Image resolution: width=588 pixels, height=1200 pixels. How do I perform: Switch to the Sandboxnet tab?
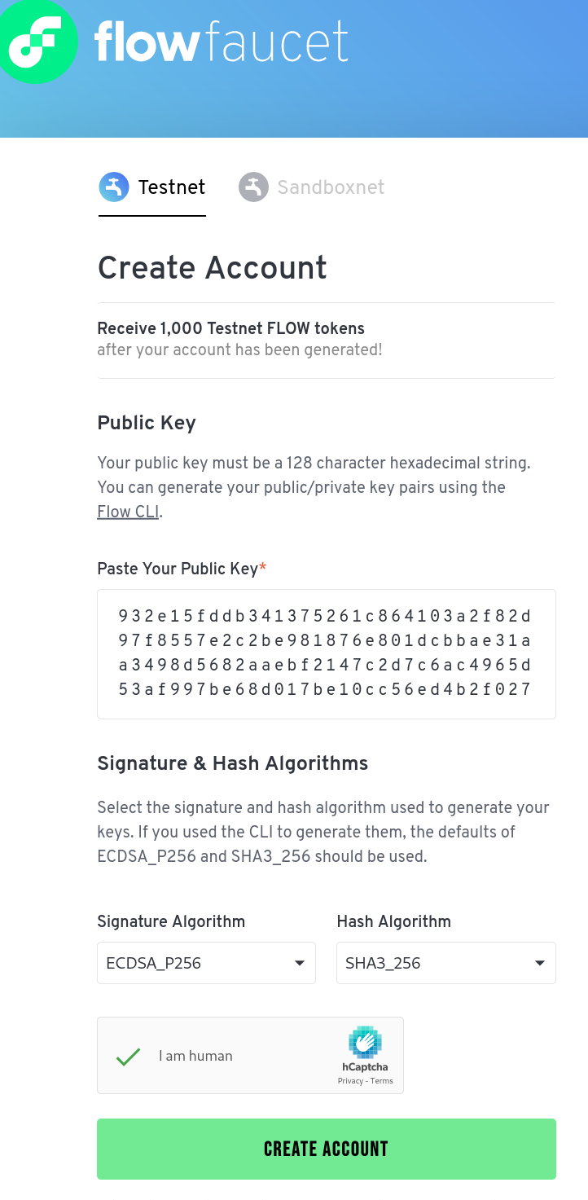330,187
